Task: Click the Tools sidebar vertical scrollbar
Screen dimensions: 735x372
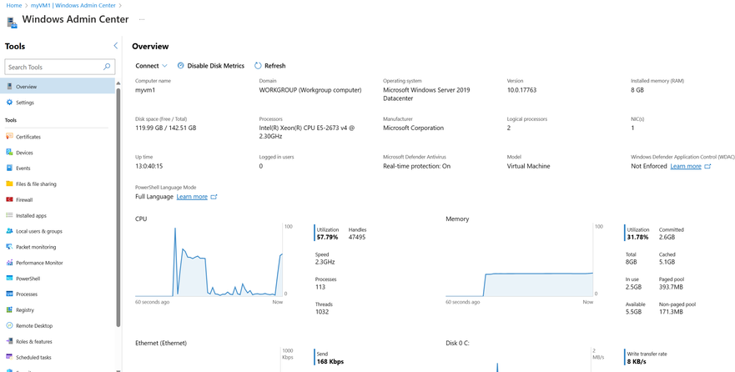Action: tap(118, 206)
